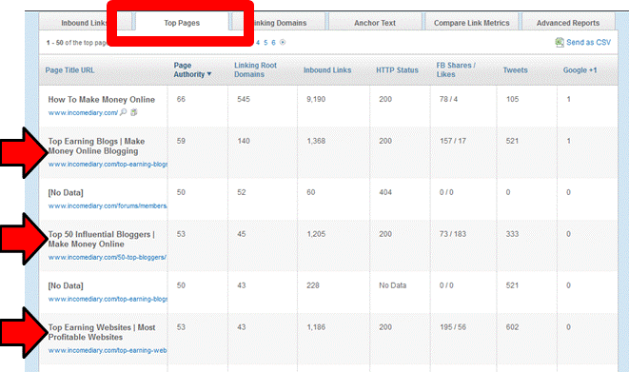Click the magnifier icon beside www.incomediary.com/
The height and width of the screenshot is (372, 629).
124,112
